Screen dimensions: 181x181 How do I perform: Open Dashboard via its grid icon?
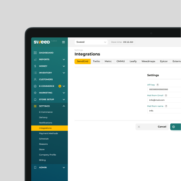pyautogui.click(x=35, y=53)
